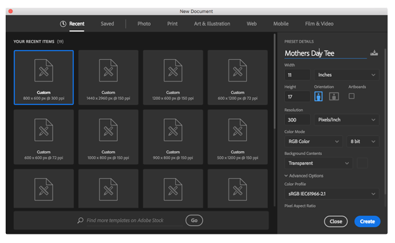Image resolution: width=395 pixels, height=243 pixels.
Task: Switch to the Print tab
Action: click(172, 24)
